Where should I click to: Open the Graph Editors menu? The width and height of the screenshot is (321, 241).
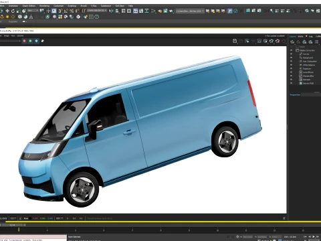29,6
